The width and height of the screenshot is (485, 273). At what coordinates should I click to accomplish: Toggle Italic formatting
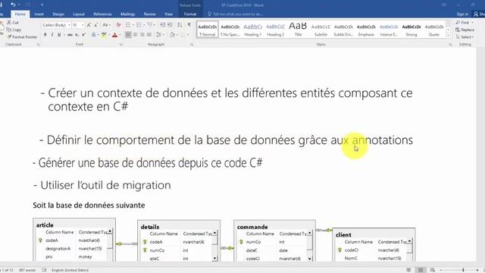click(x=52, y=35)
